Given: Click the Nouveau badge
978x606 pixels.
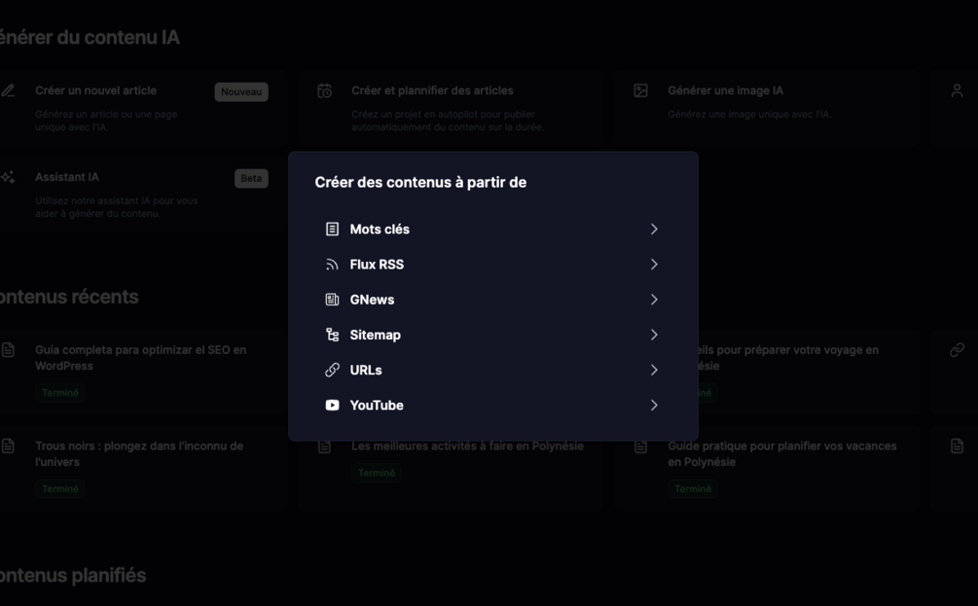Looking at the screenshot, I should 241,91.
